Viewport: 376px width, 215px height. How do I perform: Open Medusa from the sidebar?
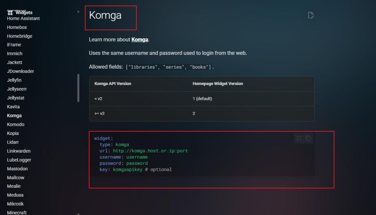pyautogui.click(x=15, y=195)
